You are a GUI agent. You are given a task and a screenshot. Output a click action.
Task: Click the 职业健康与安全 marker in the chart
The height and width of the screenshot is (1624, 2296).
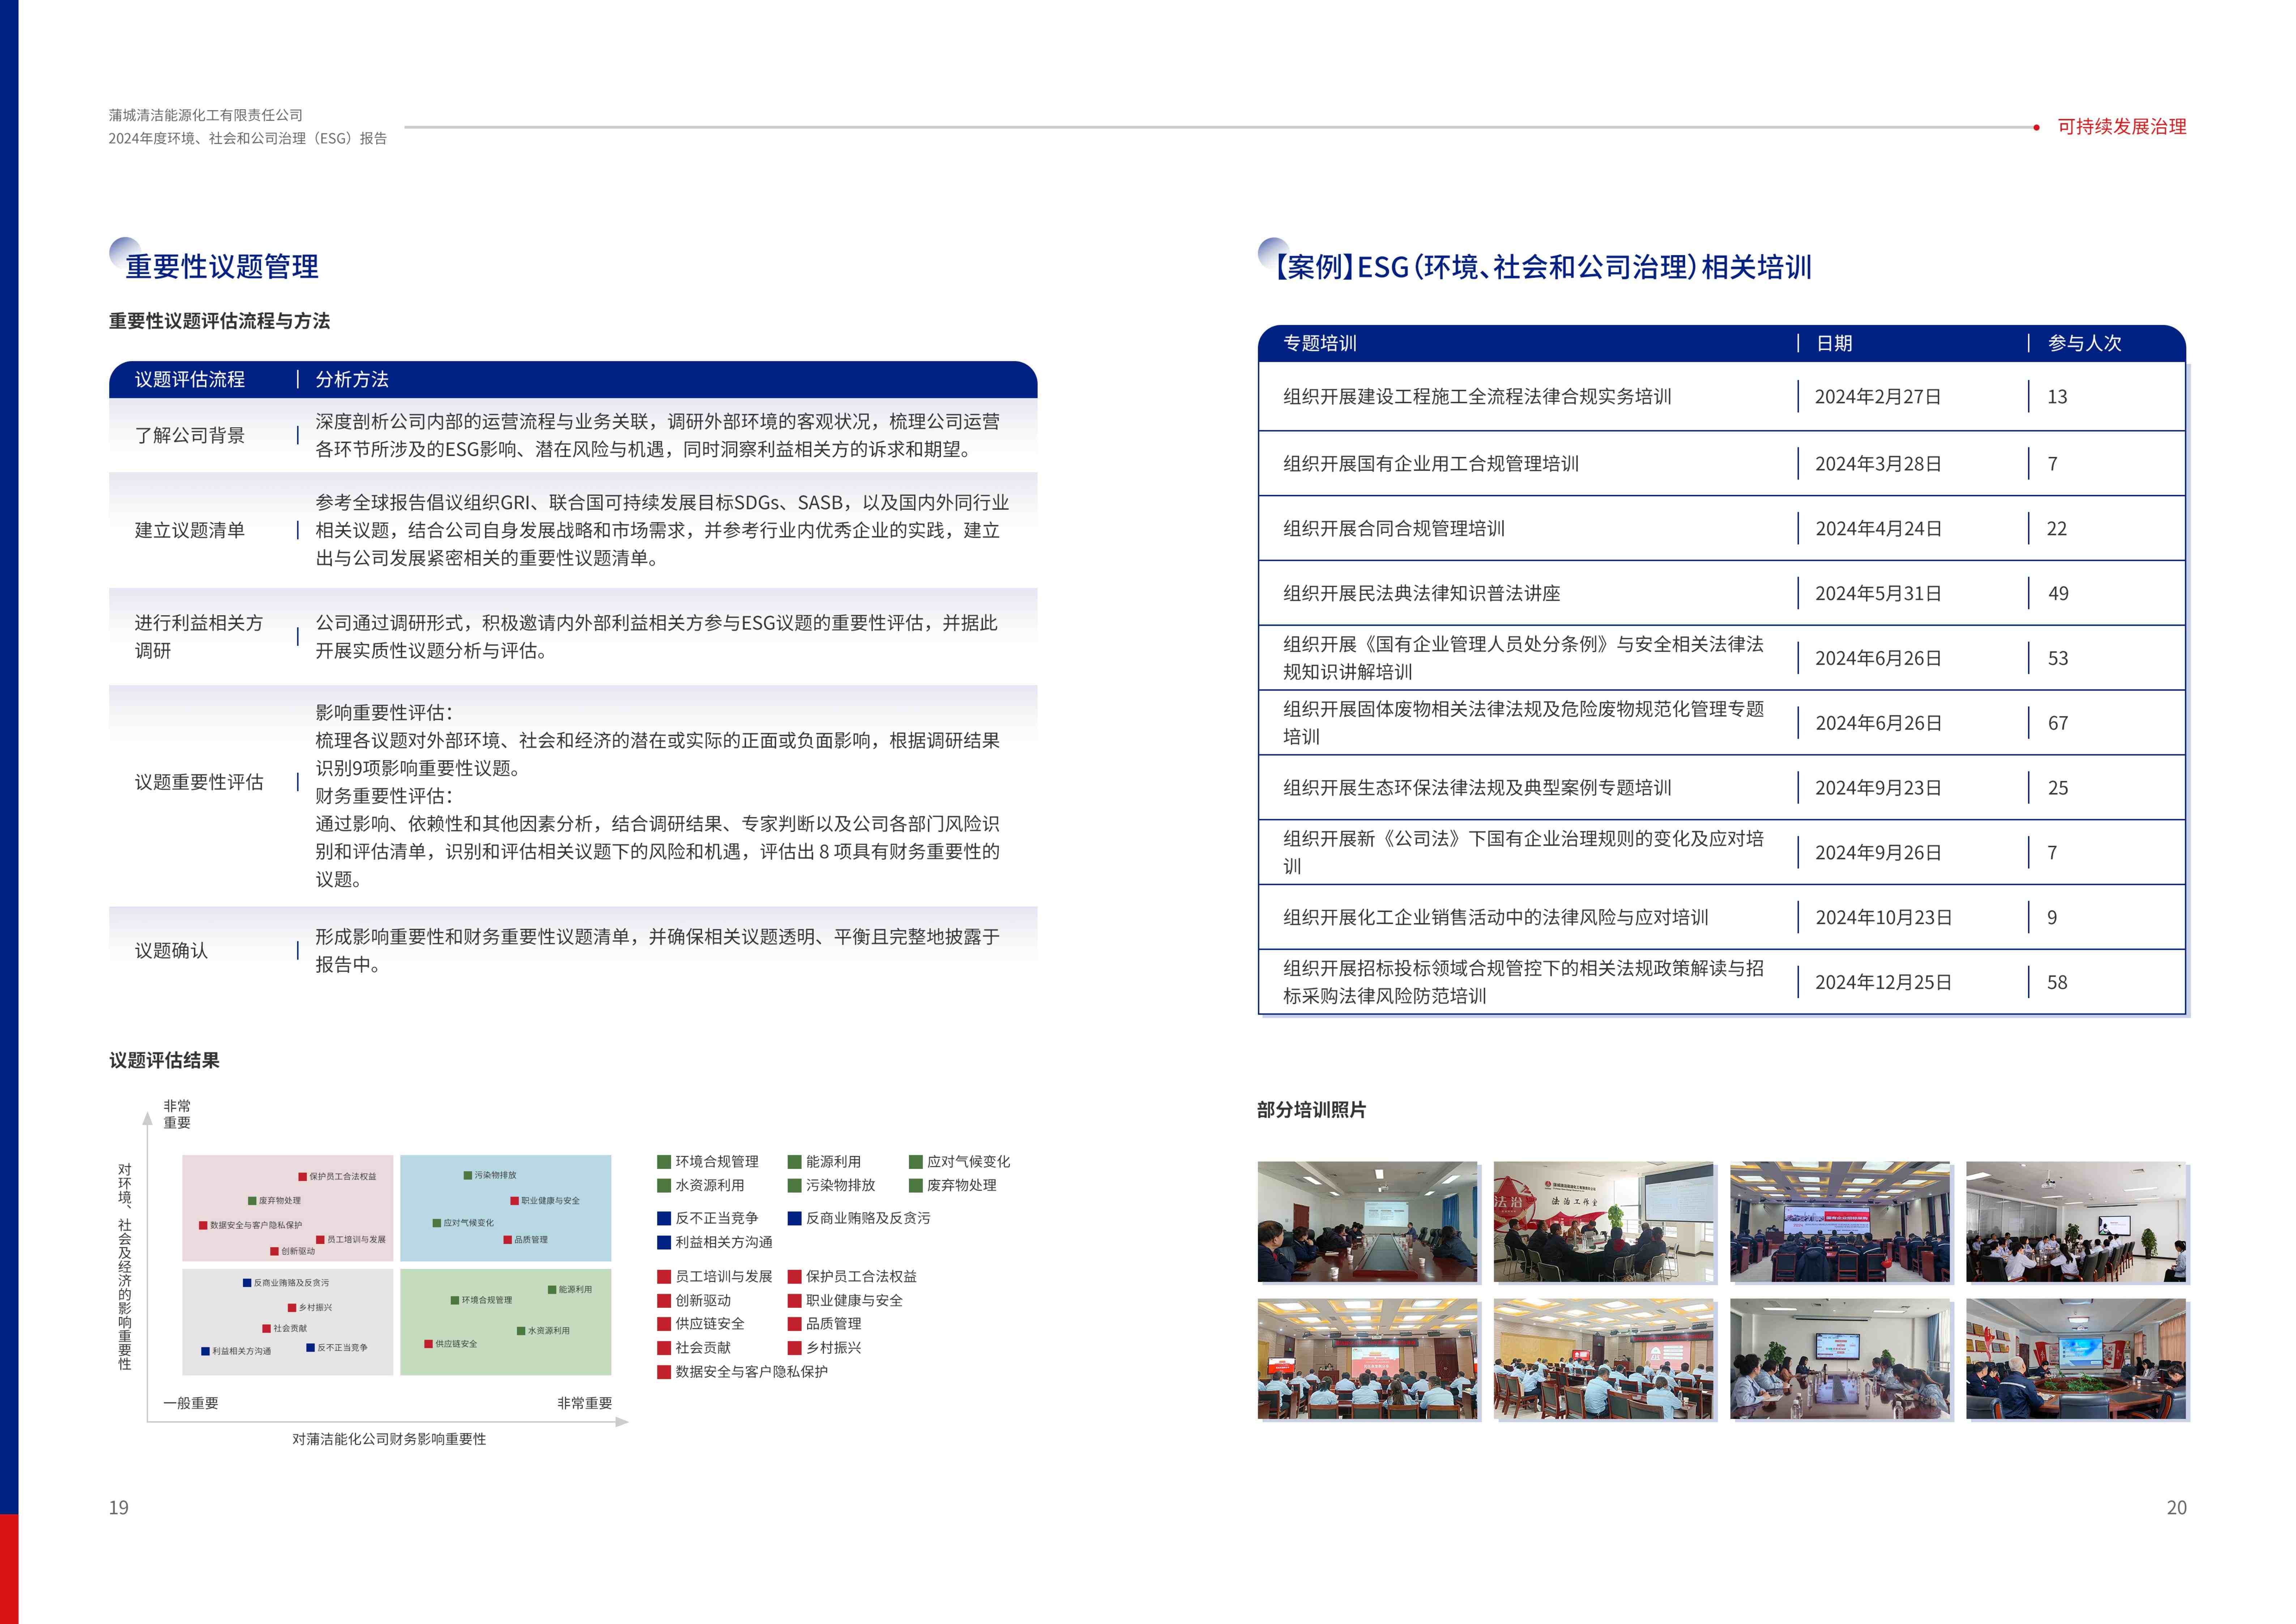coord(514,1201)
